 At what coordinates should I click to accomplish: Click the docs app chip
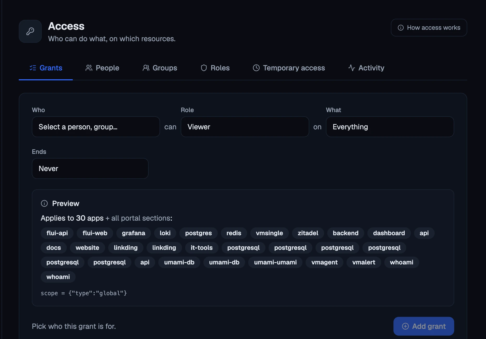pyautogui.click(x=54, y=248)
